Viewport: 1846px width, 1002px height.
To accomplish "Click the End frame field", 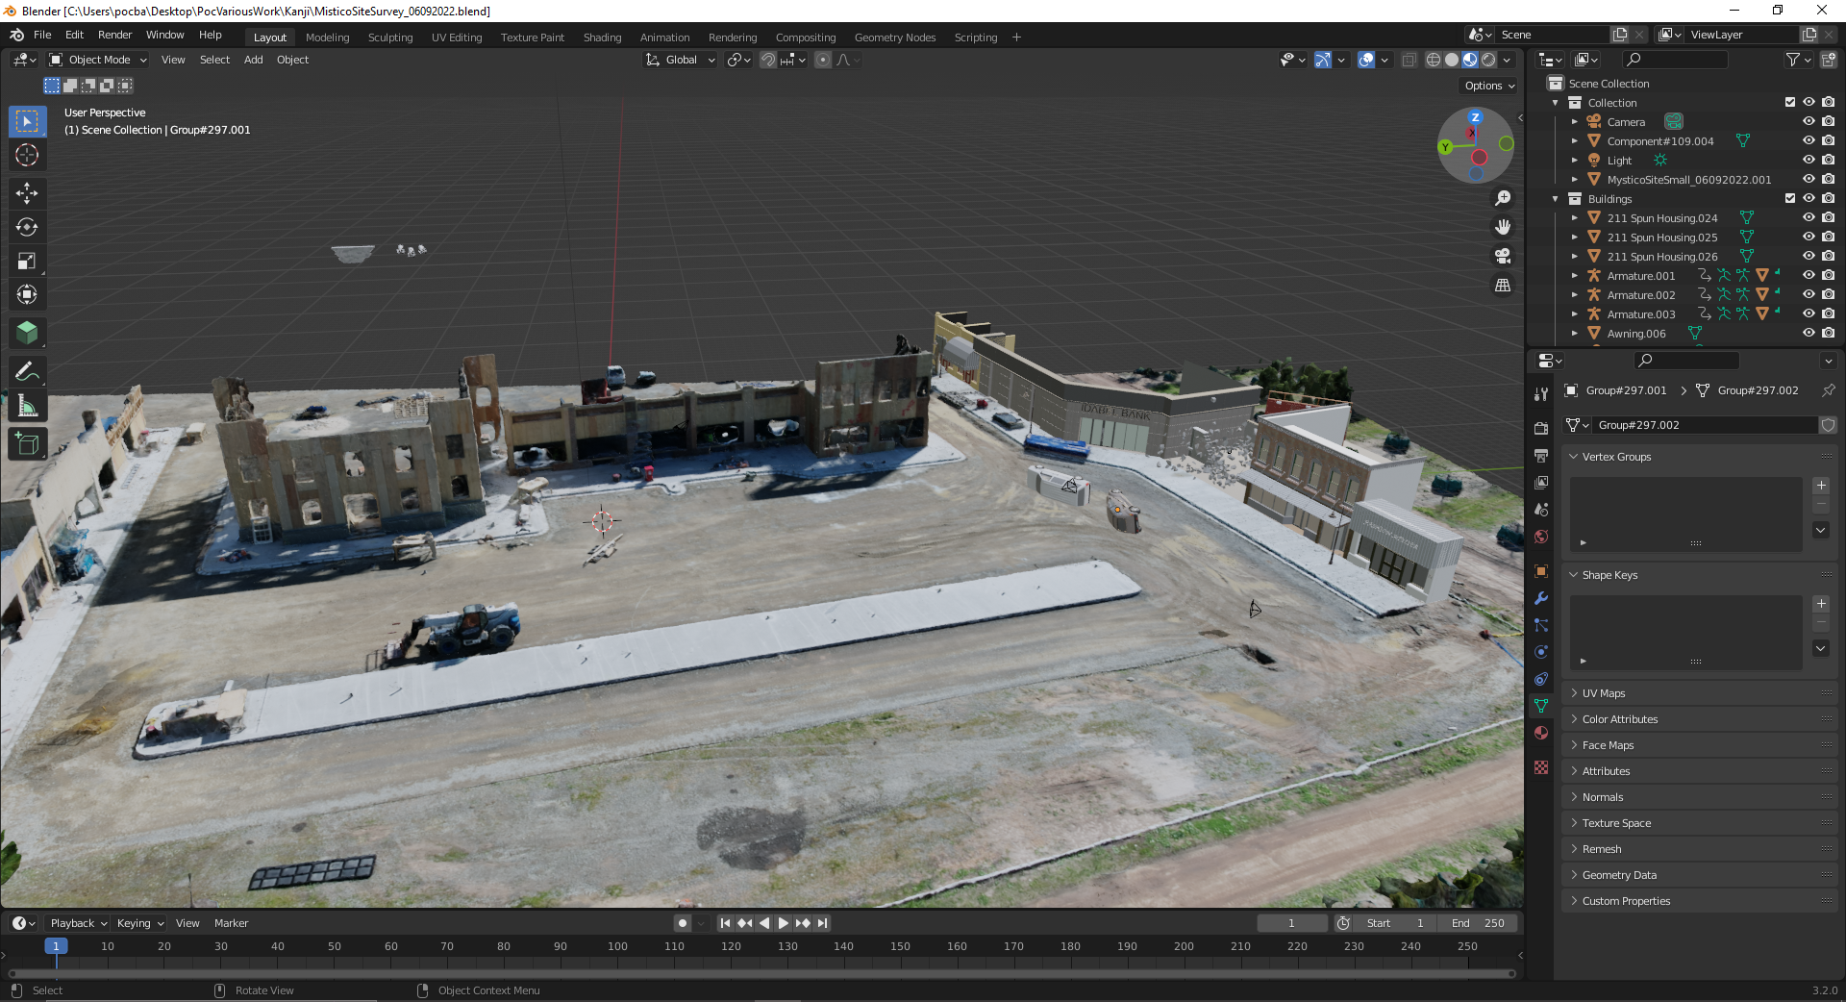I will pyautogui.click(x=1479, y=923).
